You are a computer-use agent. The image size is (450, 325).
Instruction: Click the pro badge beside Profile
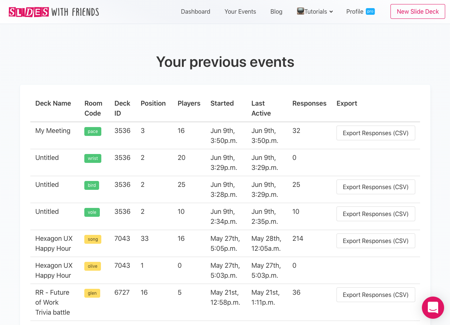click(x=370, y=11)
